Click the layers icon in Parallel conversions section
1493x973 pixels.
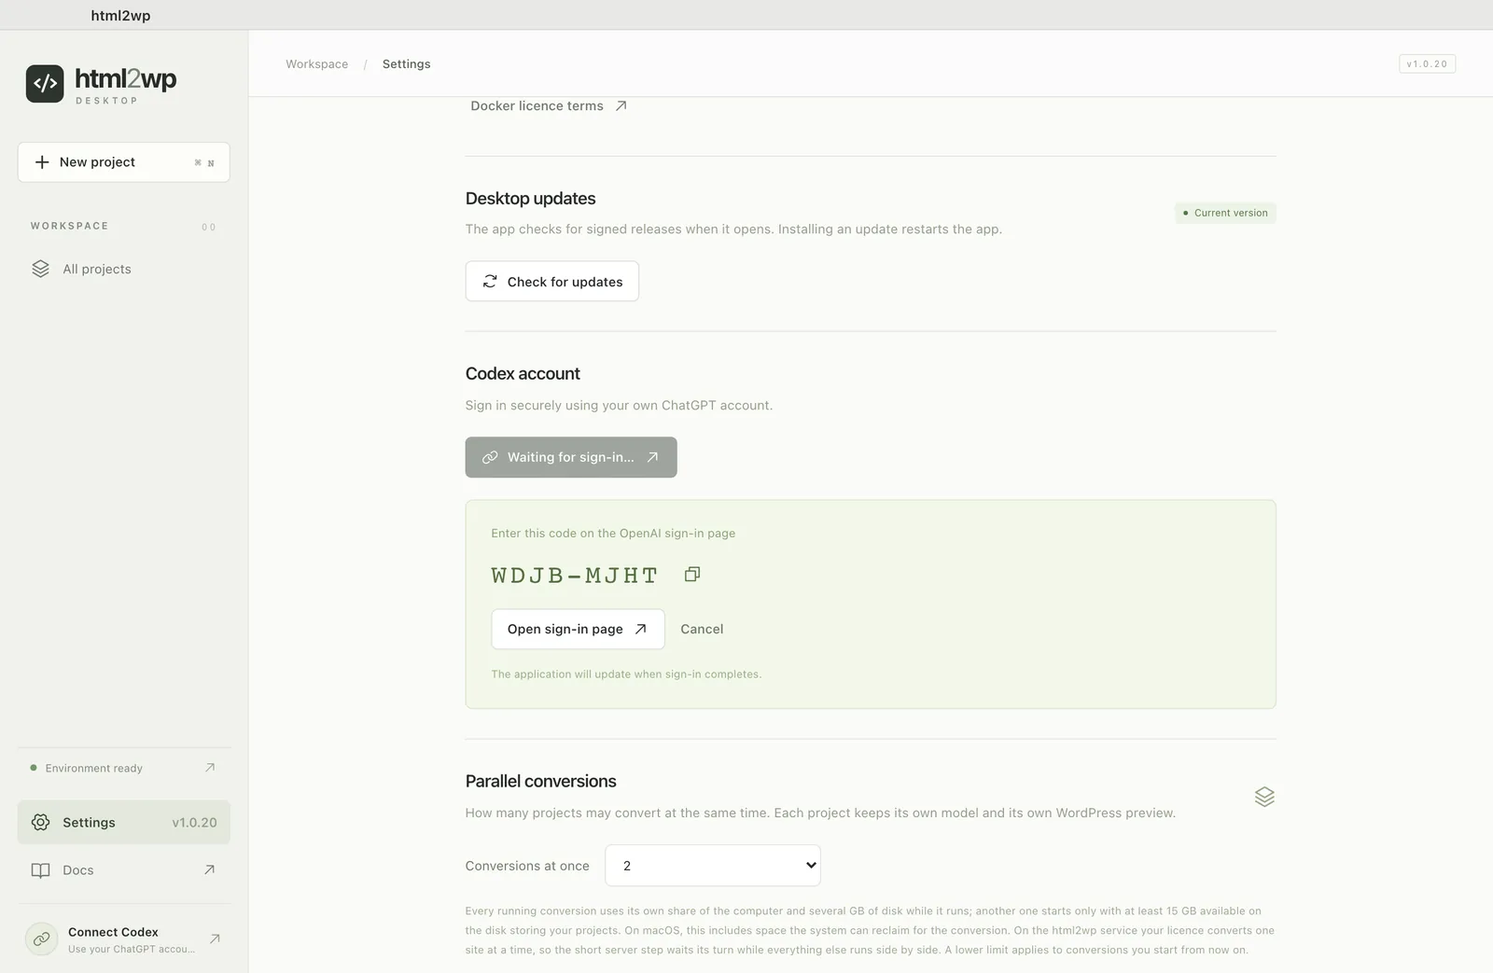tap(1264, 797)
